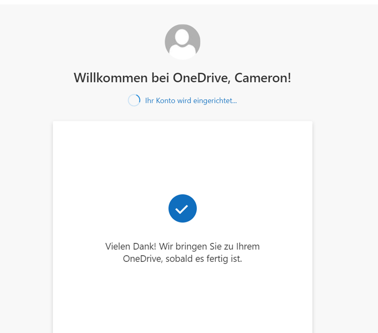Screen dimensions: 378x333
Task: Click the circular loading spinner
Action: coord(134,100)
